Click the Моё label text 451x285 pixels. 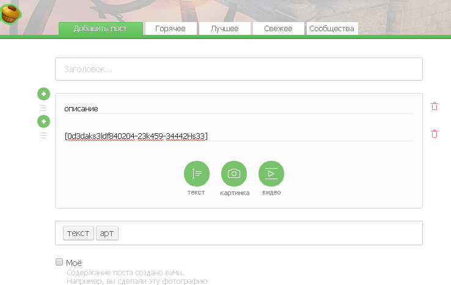[74, 263]
